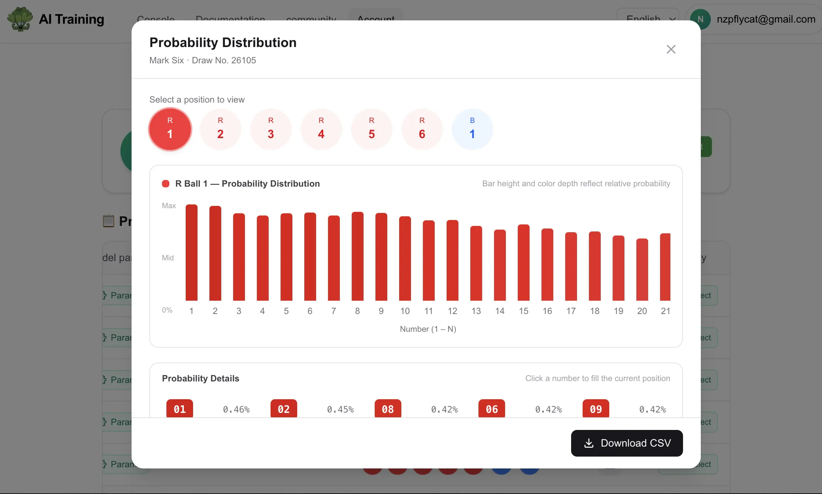The height and width of the screenshot is (494, 822).
Task: Click the Mark Six Draw No. 26105 subtitle
Action: [203, 60]
